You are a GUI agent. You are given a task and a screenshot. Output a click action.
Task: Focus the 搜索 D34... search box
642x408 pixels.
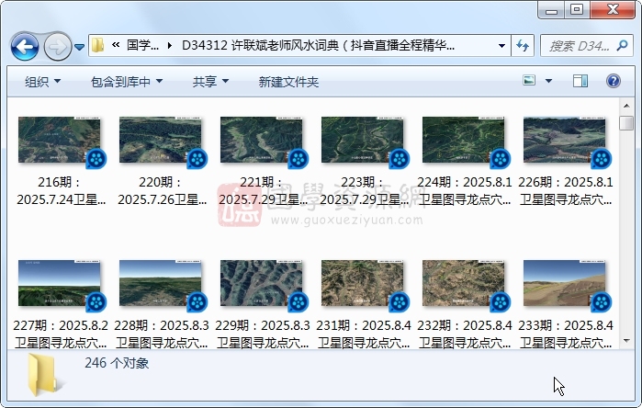(x=580, y=46)
